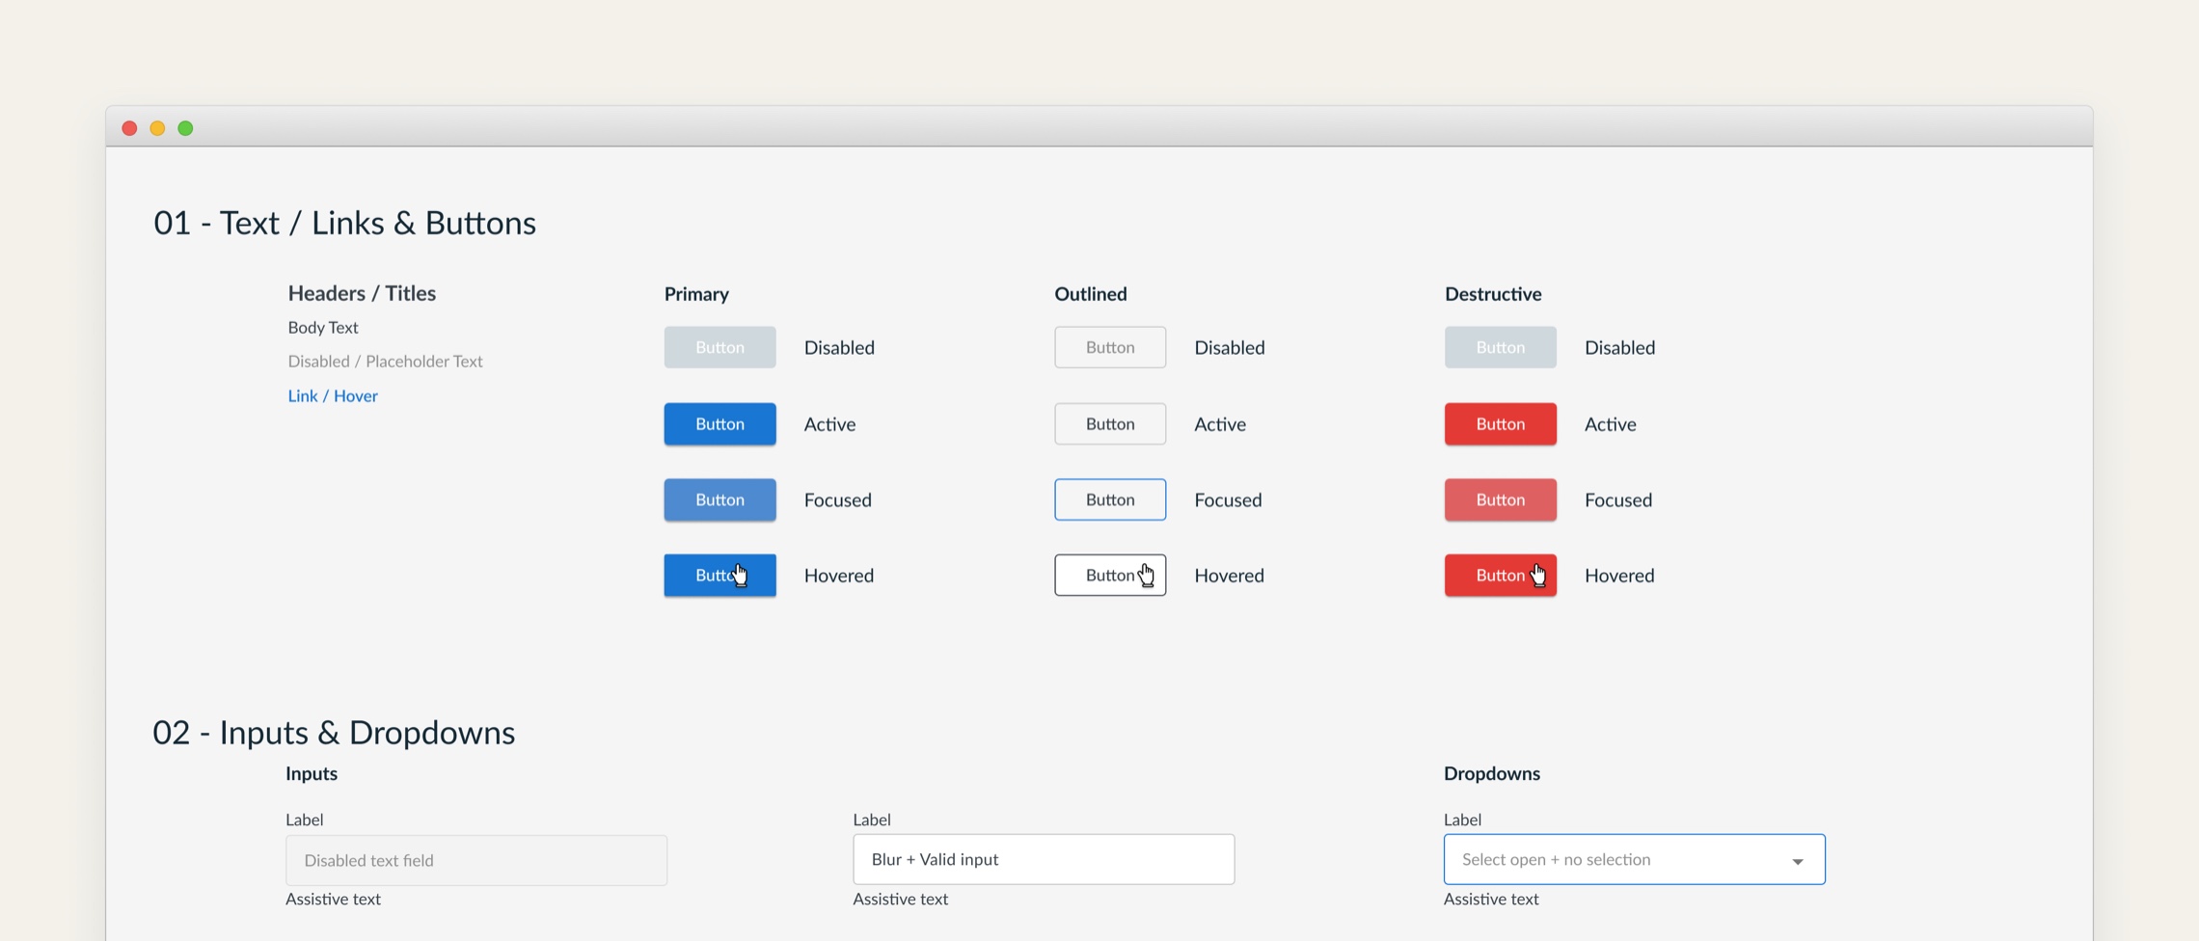Select the 'Disabled / Placeholder Text' sample
2199x941 pixels.
385,362
